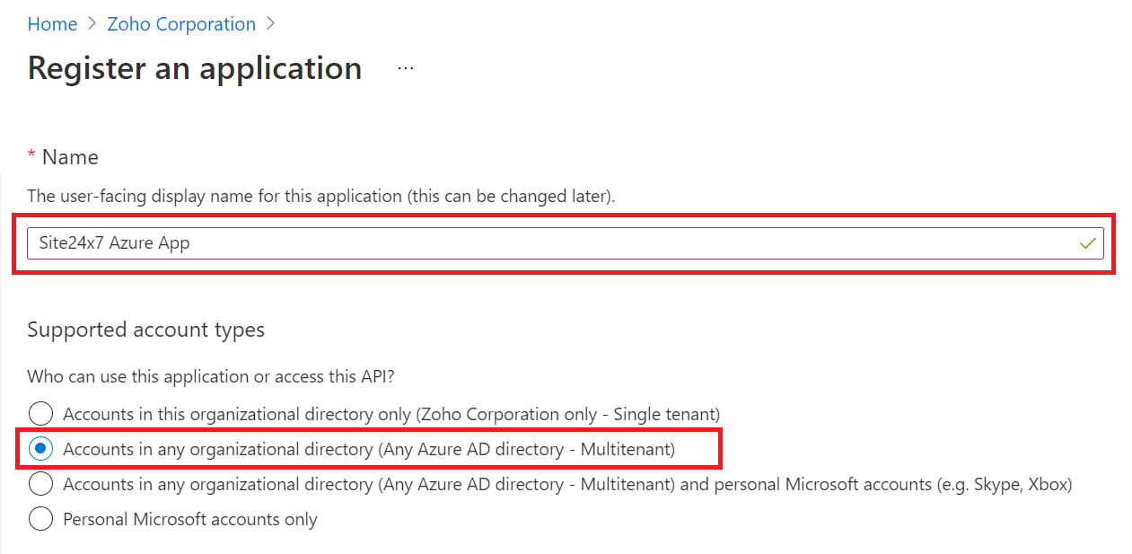The height and width of the screenshot is (554, 1132).
Task: Click the Supported account types heading
Action: [x=145, y=330]
